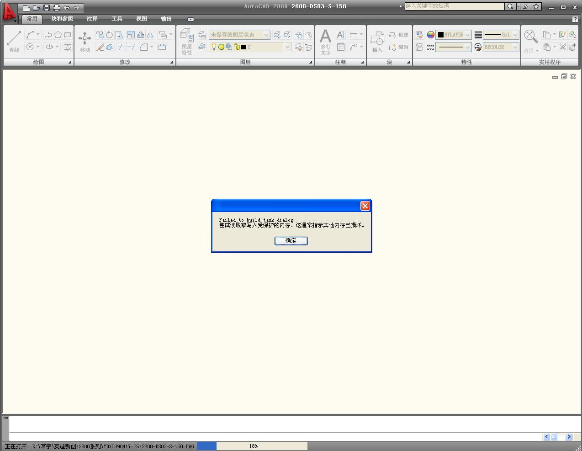The height and width of the screenshot is (451, 582).
Task: Expand the 绘图 panel arrow
Action: 70,62
